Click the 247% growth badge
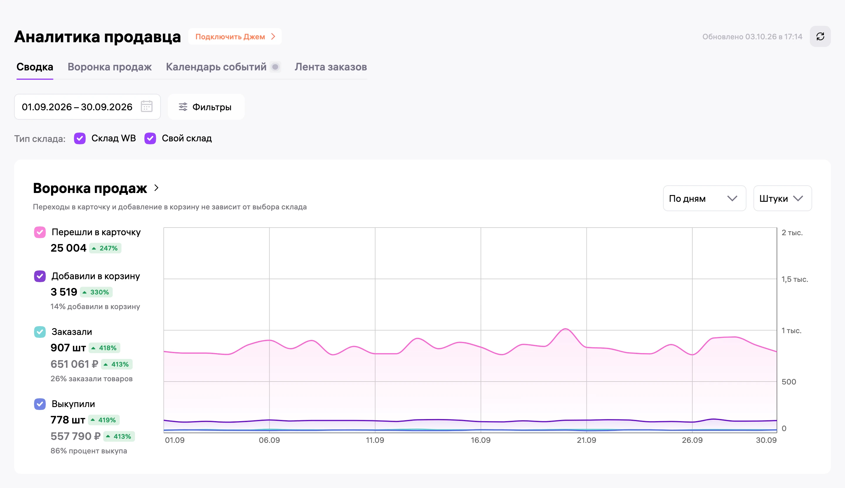The width and height of the screenshot is (845, 488). [x=105, y=248]
